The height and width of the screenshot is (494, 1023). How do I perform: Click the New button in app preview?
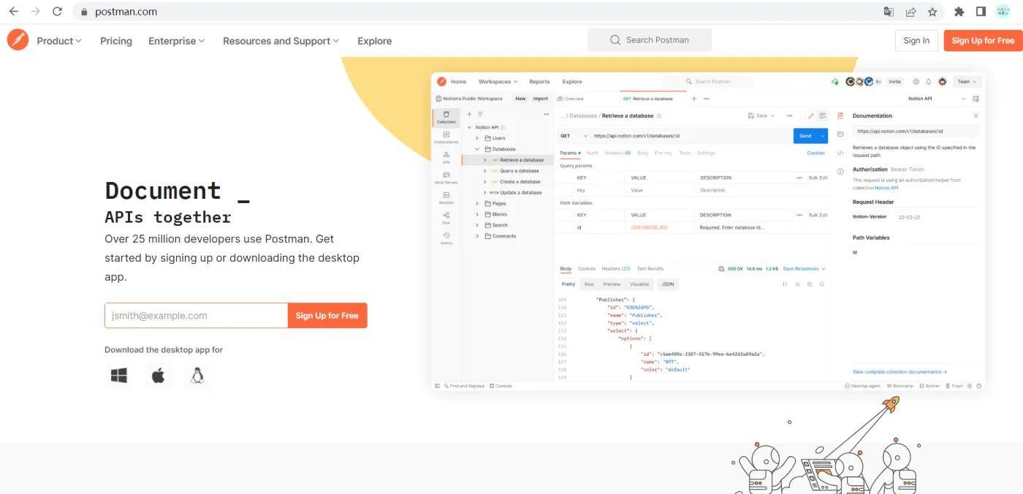(520, 99)
